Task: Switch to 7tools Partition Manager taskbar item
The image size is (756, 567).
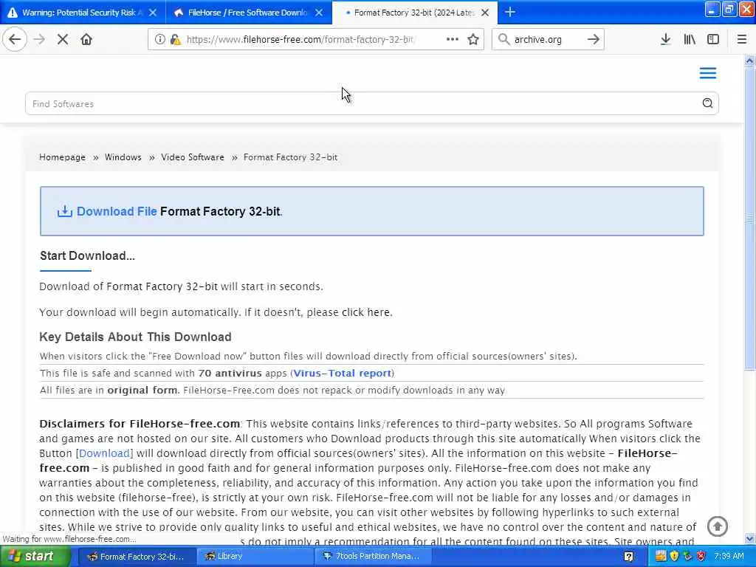Action: point(372,557)
